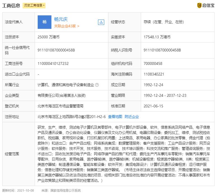The height and width of the screenshot is (193, 219).
Task: Select the 统一社会信用代码 value
Action: [56, 50]
